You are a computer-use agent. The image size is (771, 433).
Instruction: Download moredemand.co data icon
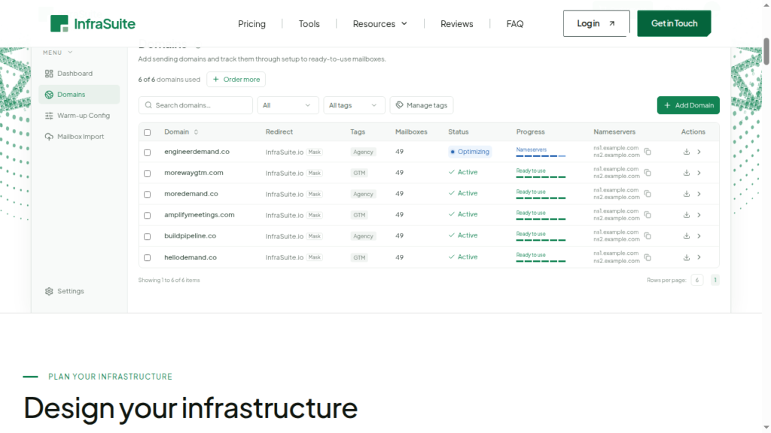tap(687, 194)
